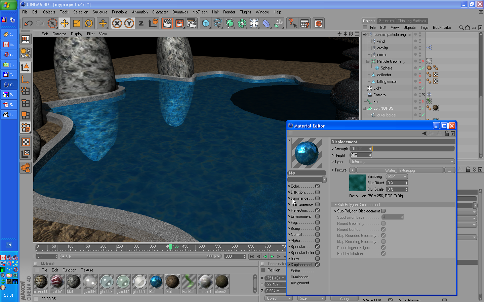
Task: Click the green frame 405 timeline marker
Action: 171,247
